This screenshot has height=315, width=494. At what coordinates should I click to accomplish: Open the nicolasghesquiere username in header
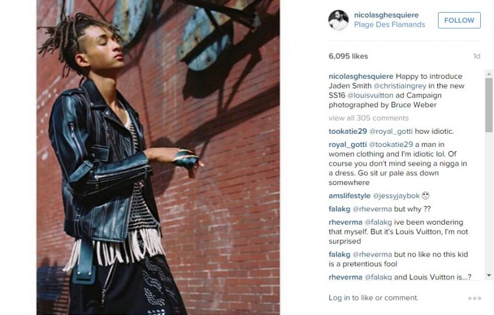click(x=386, y=15)
